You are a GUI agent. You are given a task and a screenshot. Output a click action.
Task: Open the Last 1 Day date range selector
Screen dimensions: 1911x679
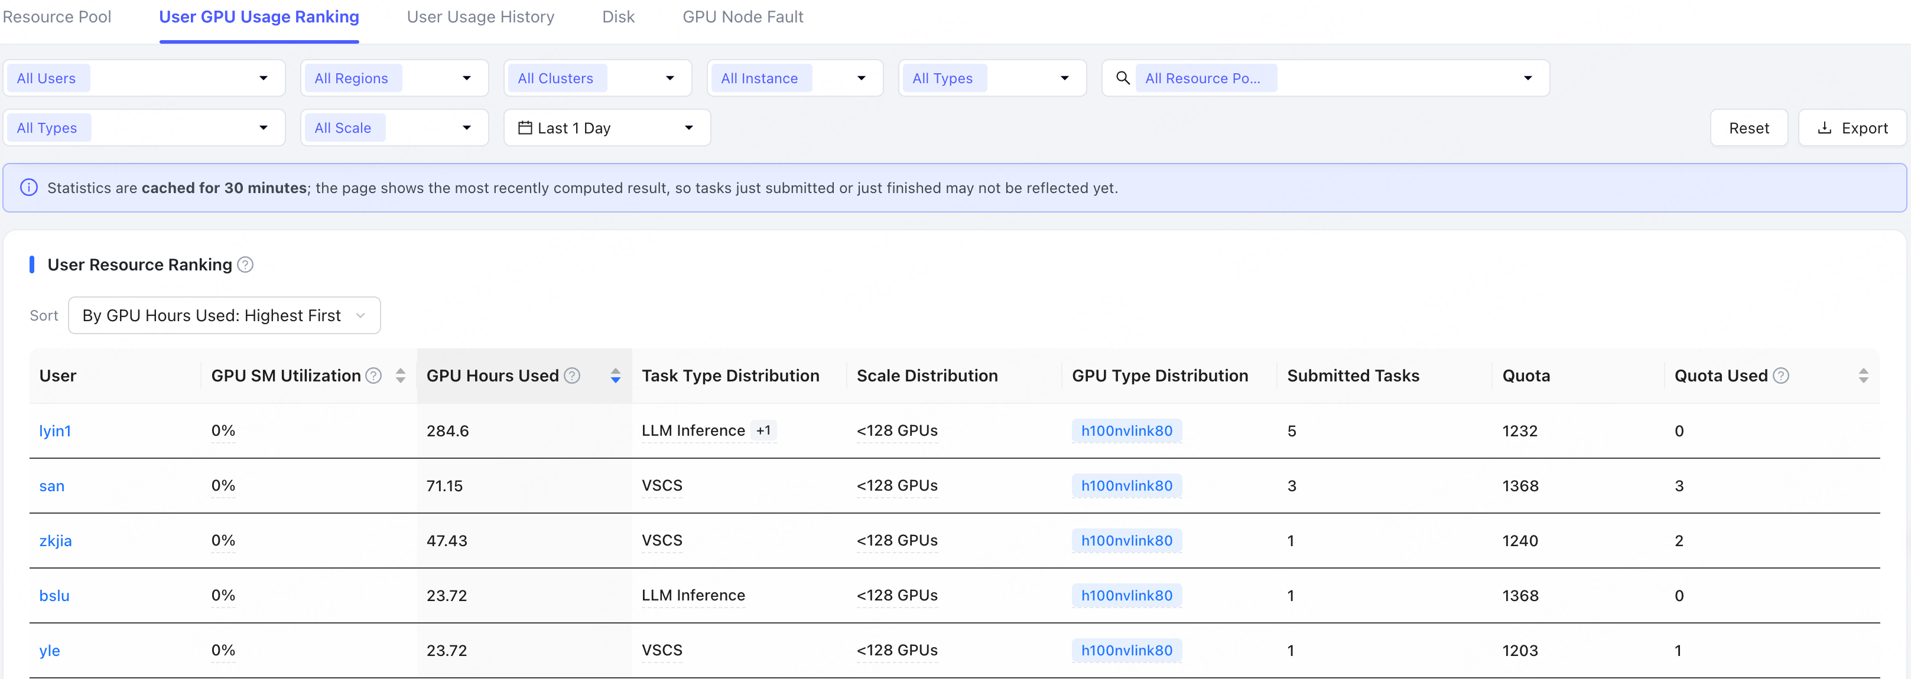point(607,128)
